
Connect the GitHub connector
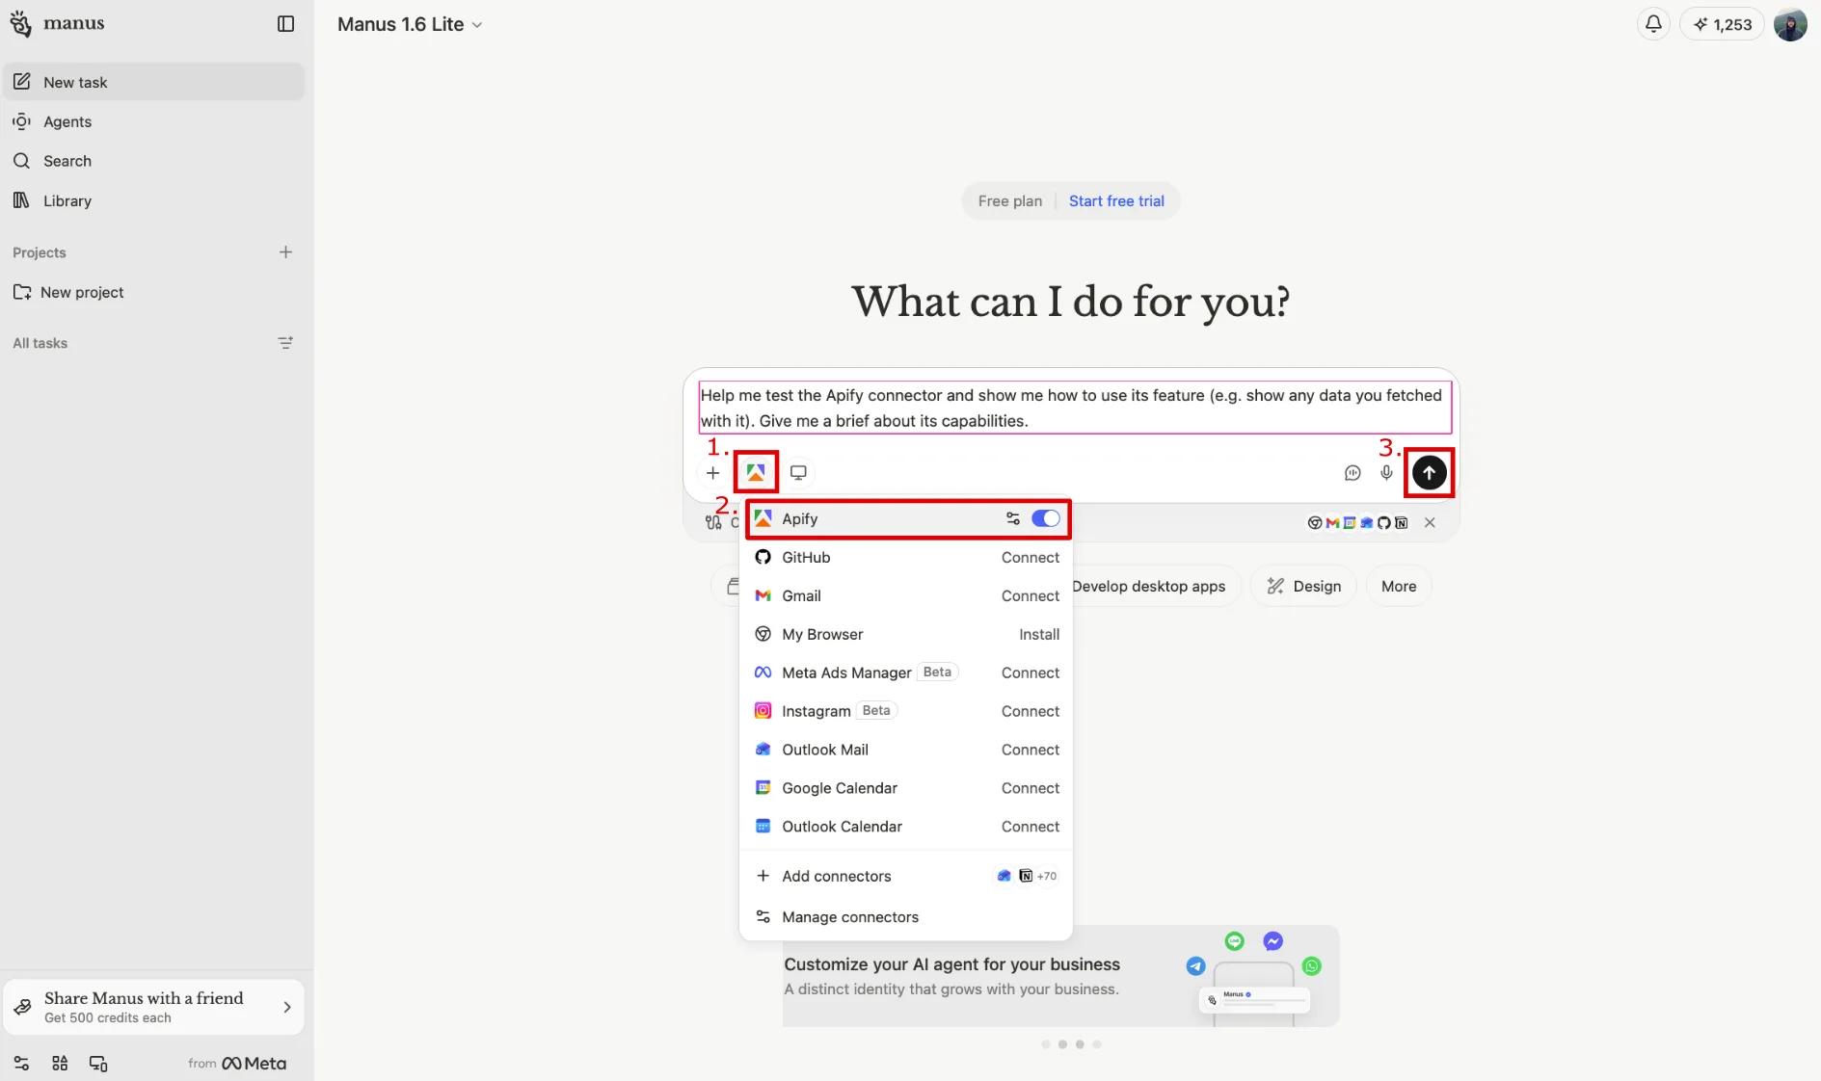(x=1030, y=557)
